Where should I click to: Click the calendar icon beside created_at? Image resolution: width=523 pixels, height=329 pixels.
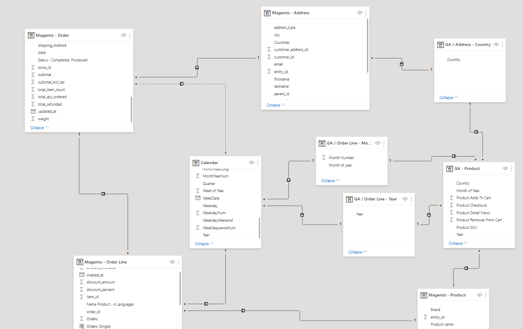coord(82,275)
